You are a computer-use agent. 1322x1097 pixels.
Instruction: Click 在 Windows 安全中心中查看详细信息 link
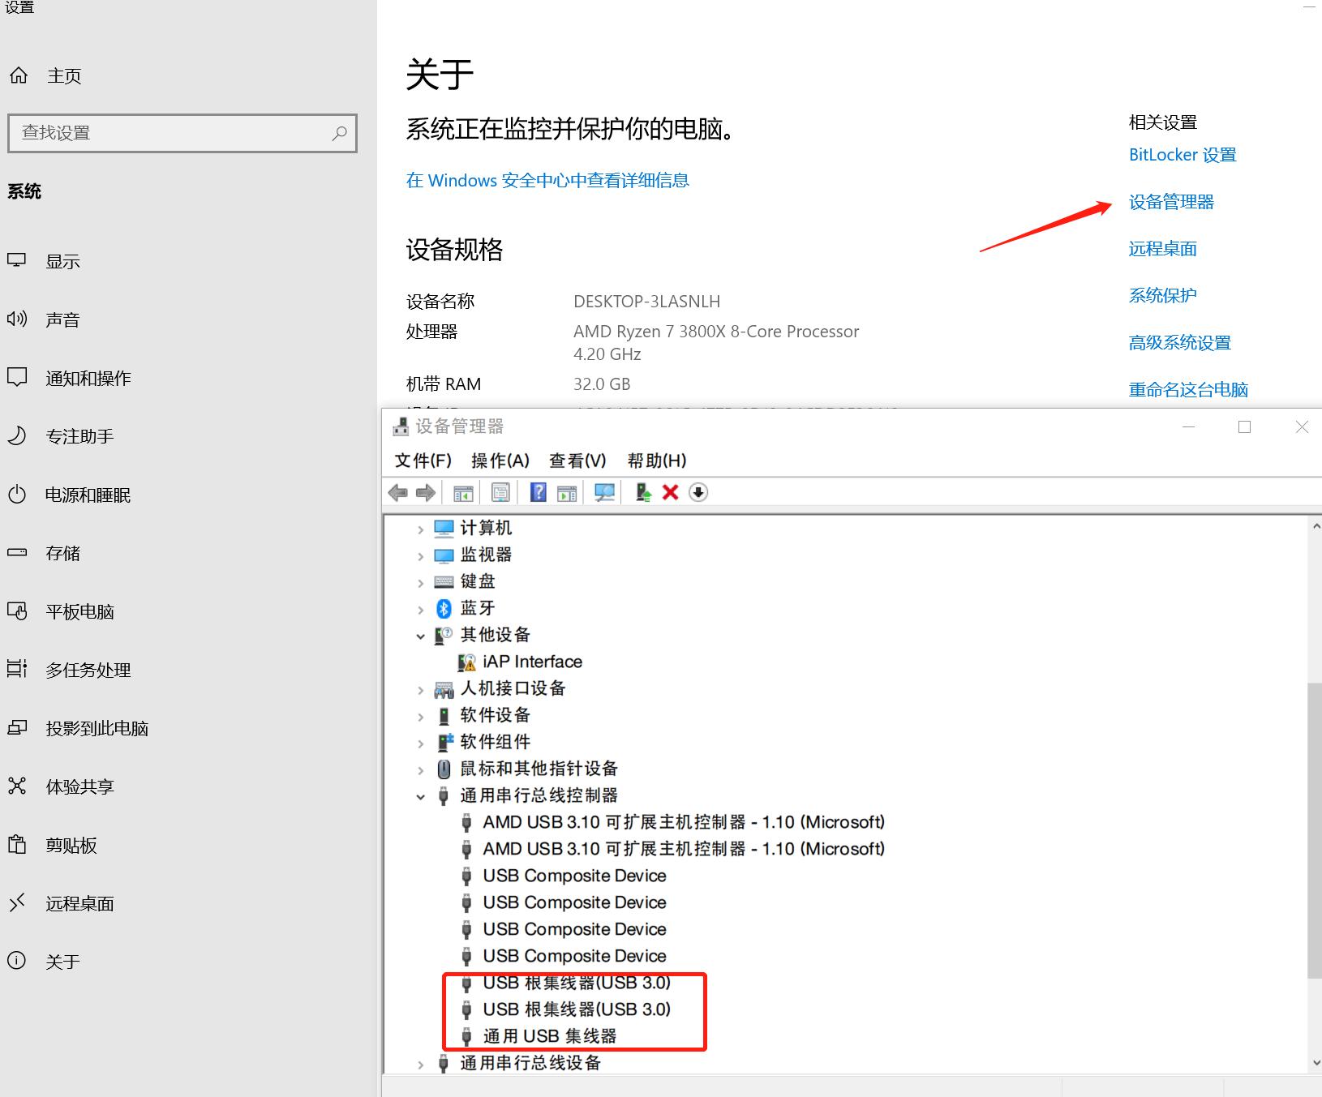click(x=547, y=180)
